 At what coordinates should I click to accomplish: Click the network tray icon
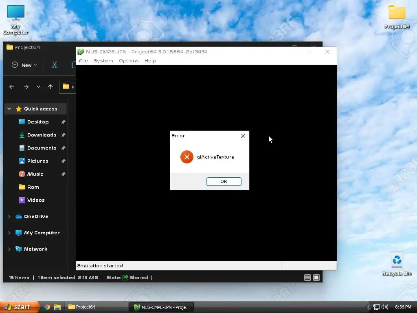tap(377, 307)
